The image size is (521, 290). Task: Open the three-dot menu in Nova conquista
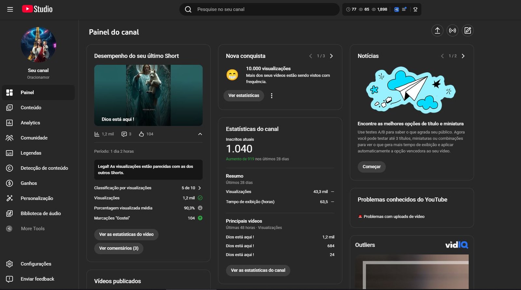272,96
